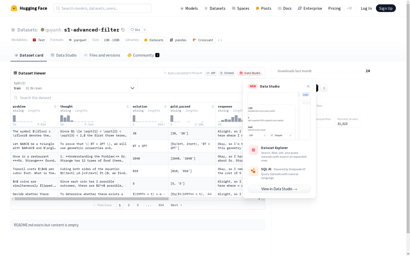Show additional libraries with +1
Viewport: 410px width, 256px height.
220,40
